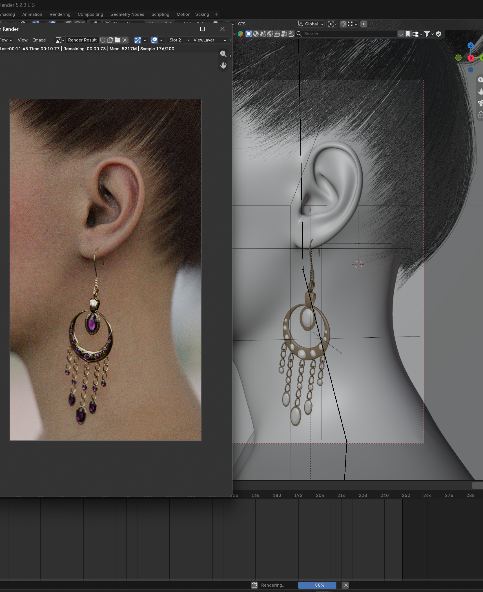Click the bookmark icon beside the Search field

[408, 34]
